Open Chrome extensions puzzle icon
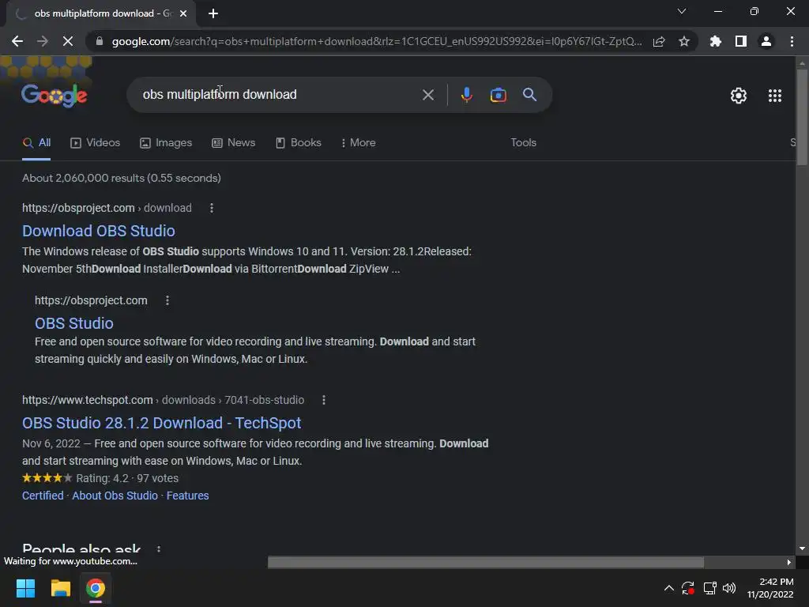This screenshot has height=607, width=809. pos(715,41)
